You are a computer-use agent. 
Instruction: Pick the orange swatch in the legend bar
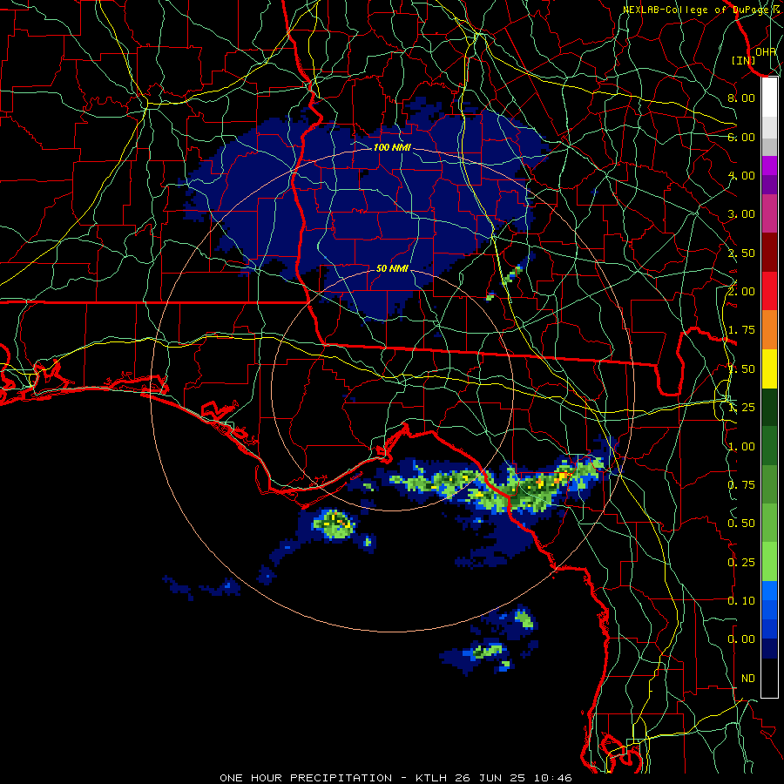point(769,329)
